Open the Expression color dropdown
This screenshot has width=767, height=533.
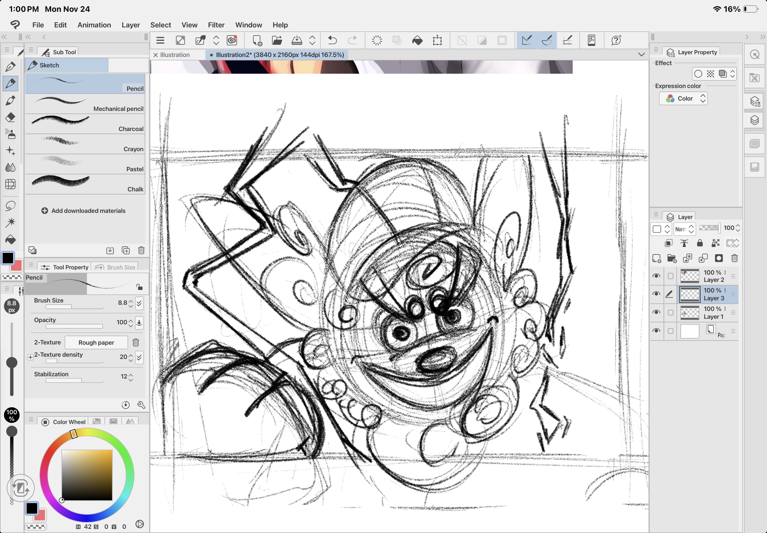683,99
